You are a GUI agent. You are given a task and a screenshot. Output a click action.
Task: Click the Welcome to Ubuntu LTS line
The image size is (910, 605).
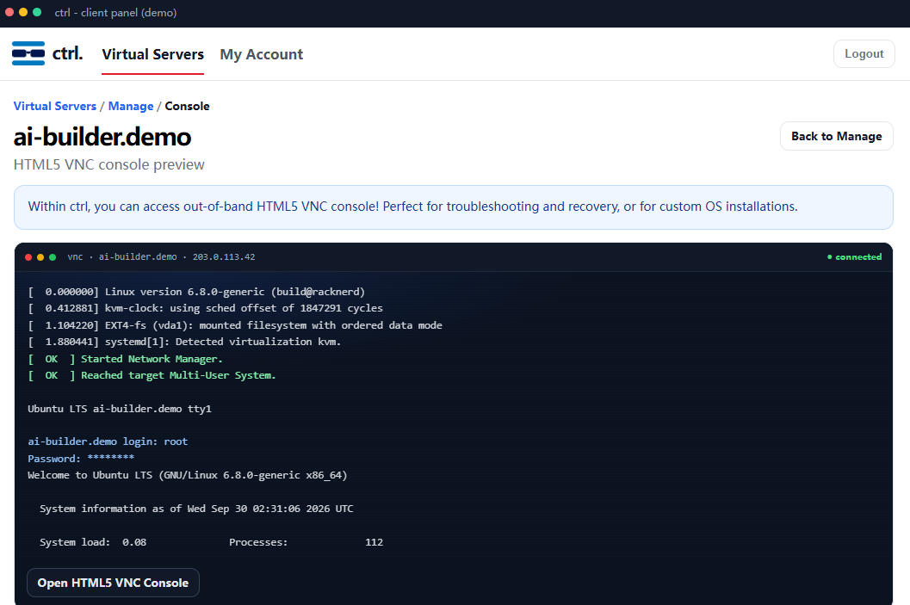[188, 475]
